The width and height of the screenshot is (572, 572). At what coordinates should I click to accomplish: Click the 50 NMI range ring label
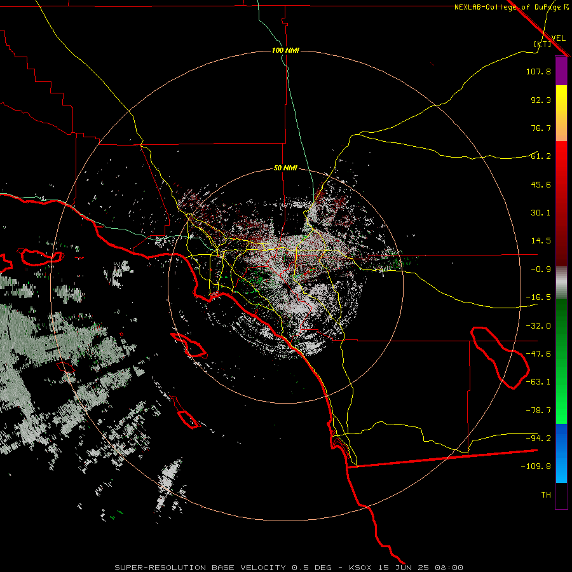point(285,168)
